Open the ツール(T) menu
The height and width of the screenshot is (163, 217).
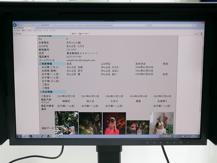pos(45,30)
